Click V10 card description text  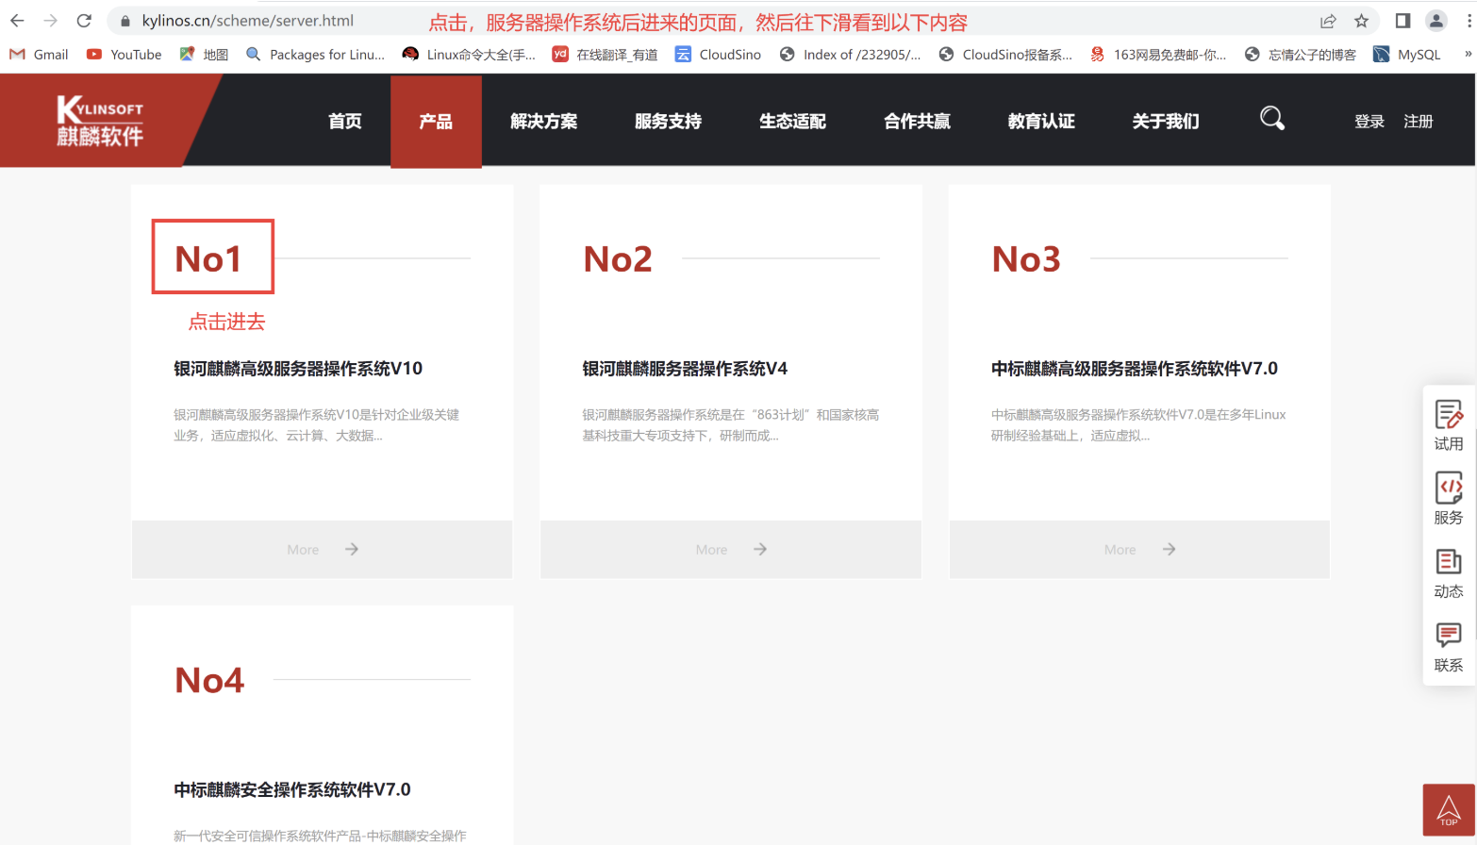[x=316, y=425]
